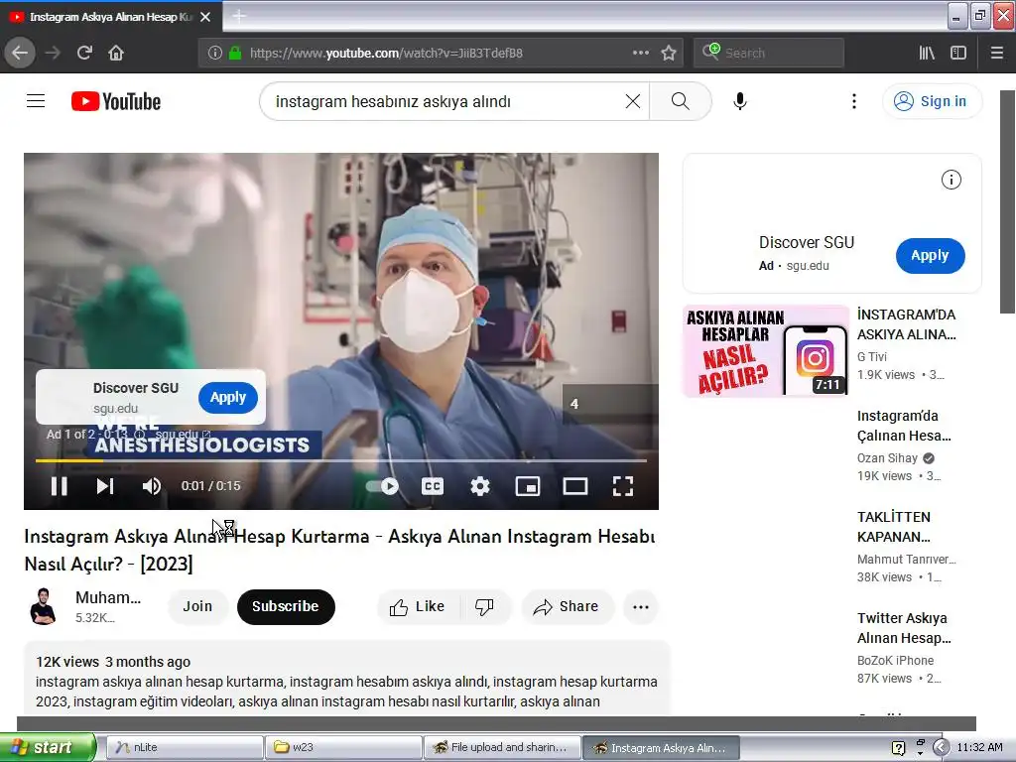Open TAKLİTTEN KAPANAN... video by Mahmut Tanrıver

[894, 526]
